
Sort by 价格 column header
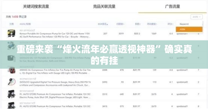138,24
